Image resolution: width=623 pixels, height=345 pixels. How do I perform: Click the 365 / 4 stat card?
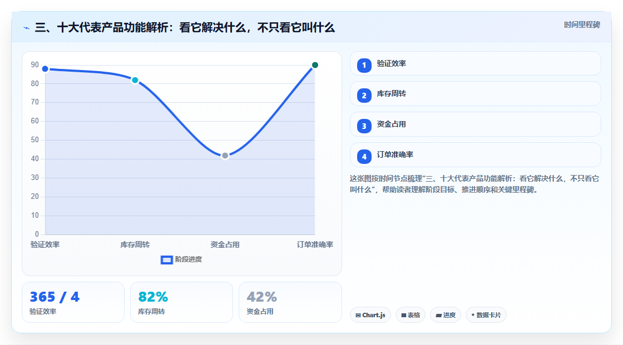pos(73,302)
